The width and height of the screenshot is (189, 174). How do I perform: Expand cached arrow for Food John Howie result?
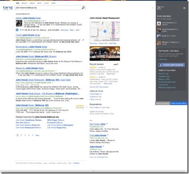(x=50, y=38)
